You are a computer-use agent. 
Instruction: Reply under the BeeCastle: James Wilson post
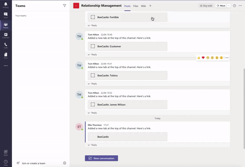(92, 113)
